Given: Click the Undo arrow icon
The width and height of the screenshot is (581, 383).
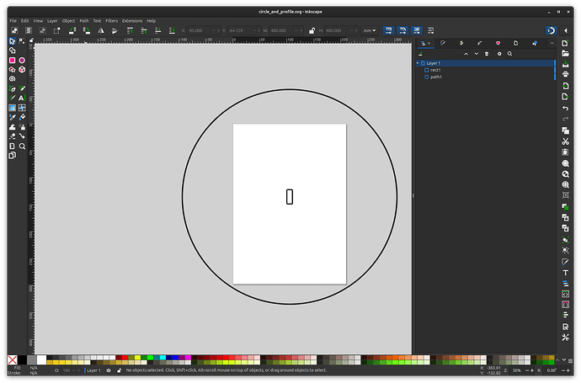Looking at the screenshot, I should click(566, 108).
